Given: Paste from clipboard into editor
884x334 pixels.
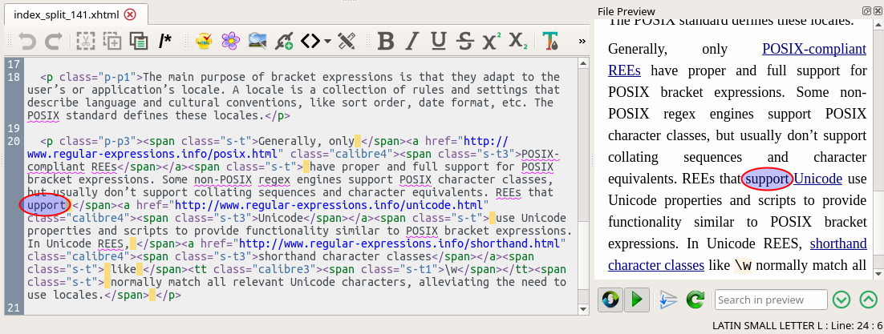Looking at the screenshot, I should pos(139,41).
